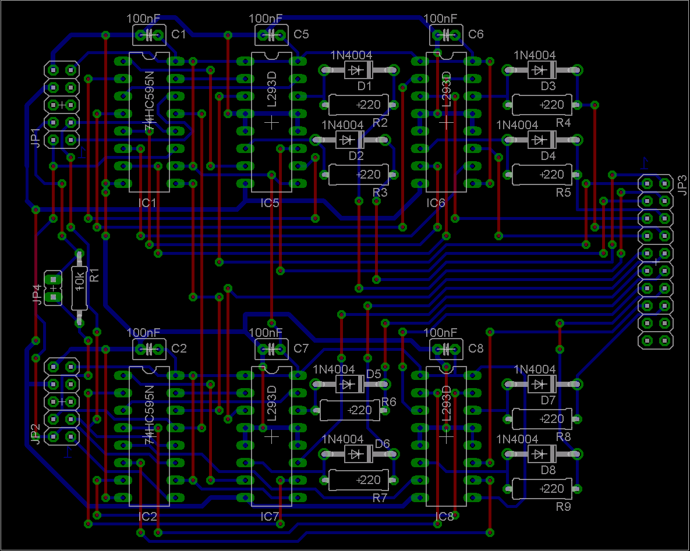690x551 pixels.
Task: Select the JP4 two-pin jumper
Action: coord(53,288)
